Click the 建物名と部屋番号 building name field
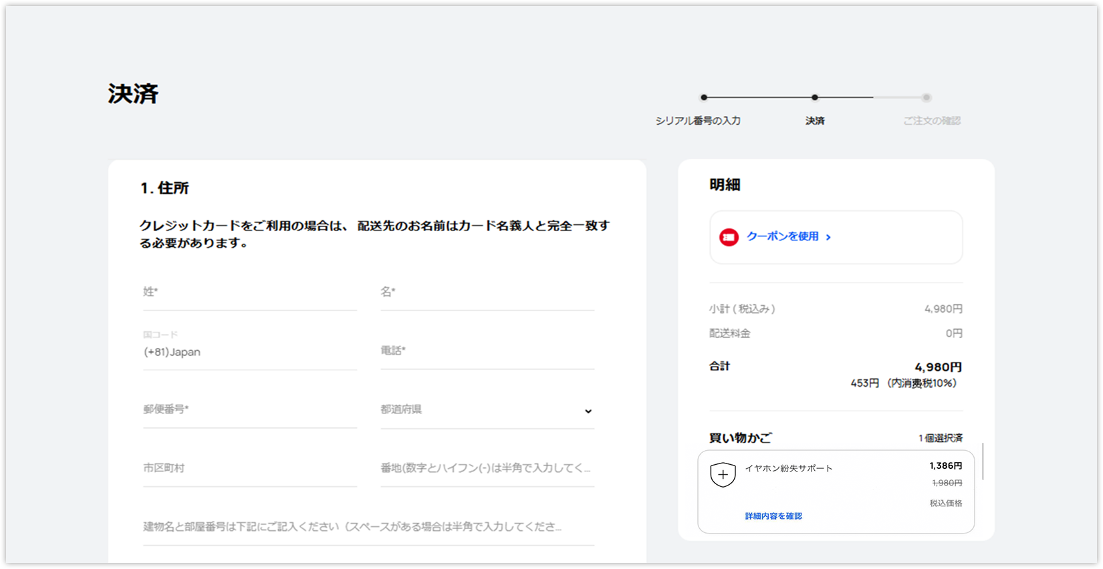 [368, 528]
